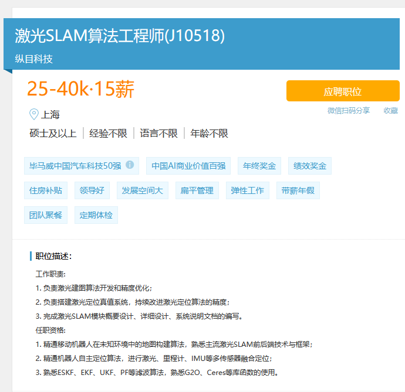Click the 收藏 favorite link
This screenshot has height=392, width=405.
(390, 111)
